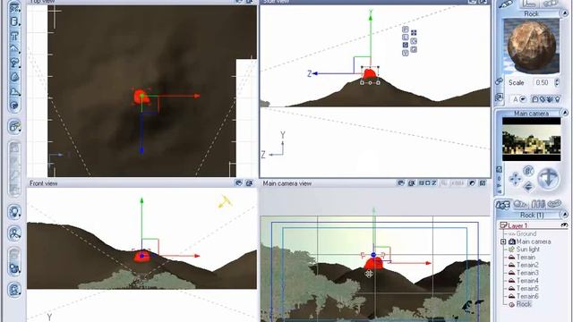
Task: Switch to the Numerics tab with axes icon
Action: (529, 4)
